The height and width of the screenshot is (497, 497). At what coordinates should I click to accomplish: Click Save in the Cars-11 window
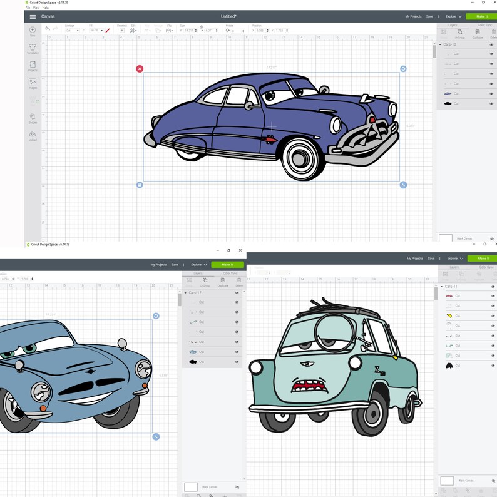pyautogui.click(x=431, y=259)
